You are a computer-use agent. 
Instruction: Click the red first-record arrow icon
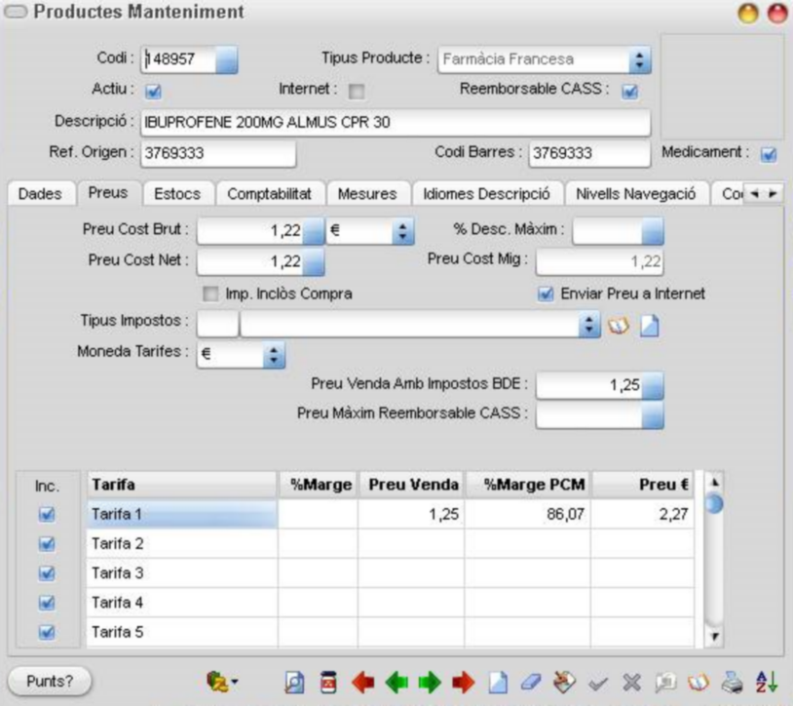pos(363,683)
